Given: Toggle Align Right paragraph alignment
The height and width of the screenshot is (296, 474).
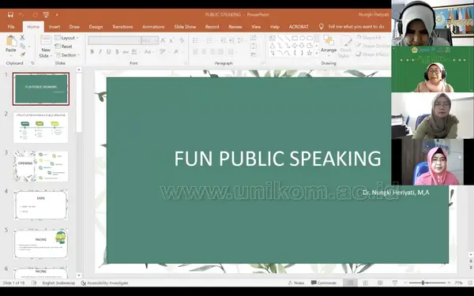Looking at the screenshot, I should 213,52.
